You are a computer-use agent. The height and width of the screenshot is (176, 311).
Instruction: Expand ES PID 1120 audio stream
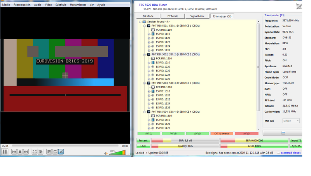(x=149, y=38)
